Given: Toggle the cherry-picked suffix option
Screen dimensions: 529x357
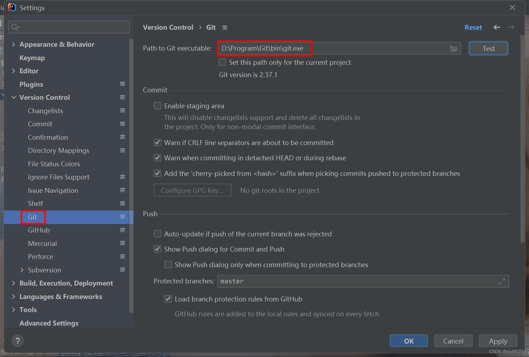Looking at the screenshot, I should click(157, 173).
